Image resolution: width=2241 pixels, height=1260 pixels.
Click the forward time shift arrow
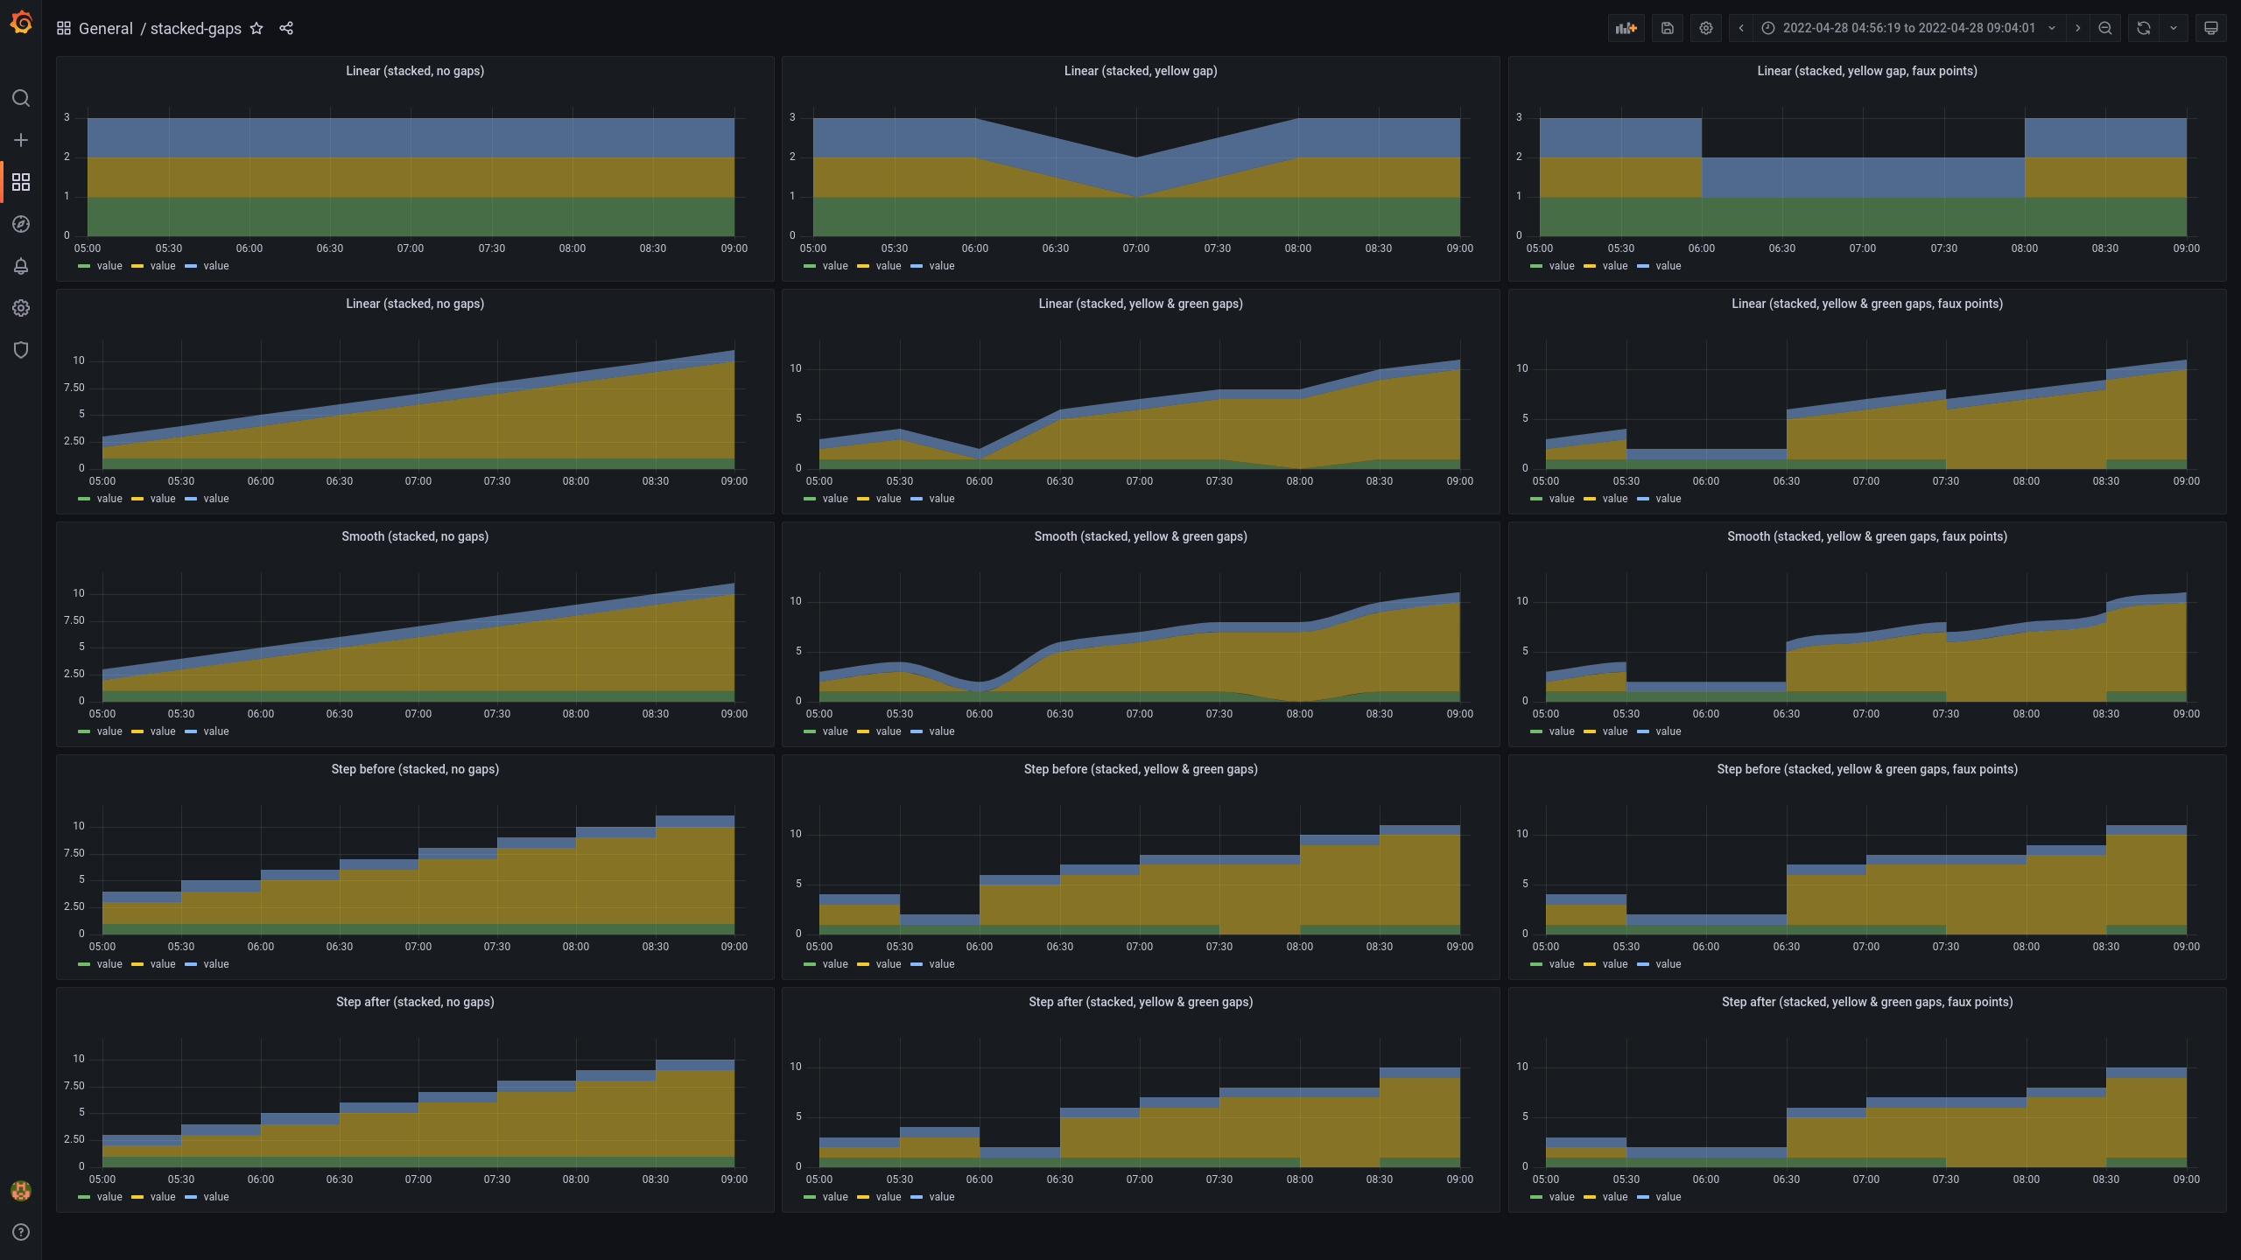pos(2078,28)
